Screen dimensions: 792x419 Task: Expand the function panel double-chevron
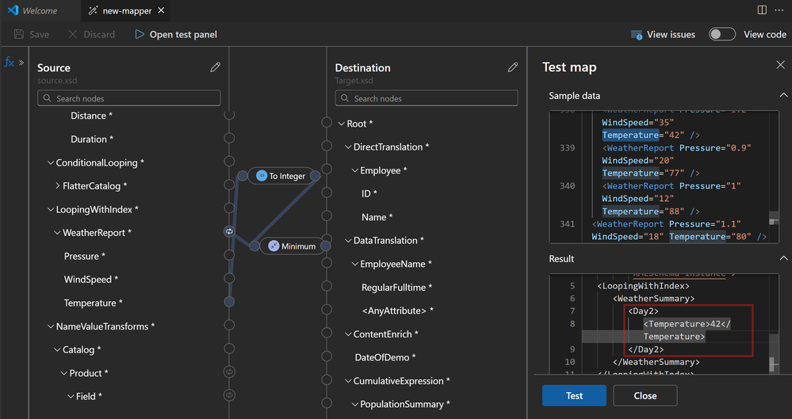(21, 63)
